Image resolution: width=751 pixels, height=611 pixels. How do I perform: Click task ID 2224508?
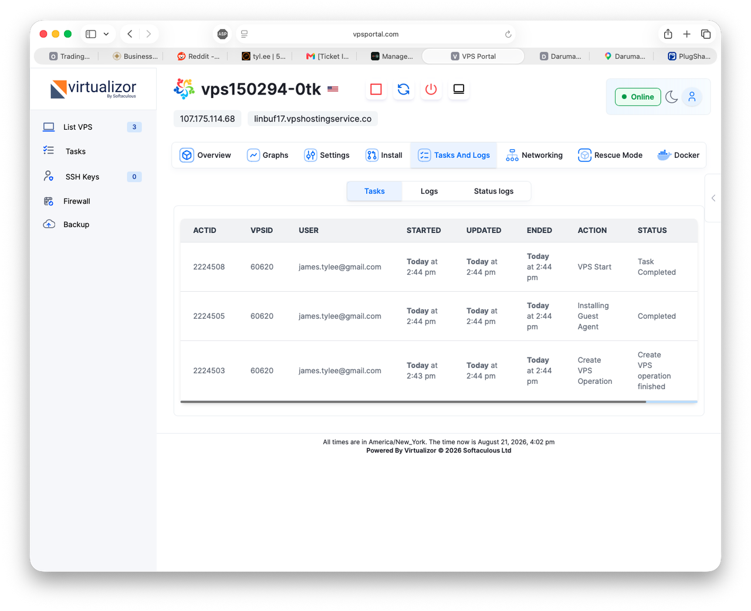(x=209, y=267)
